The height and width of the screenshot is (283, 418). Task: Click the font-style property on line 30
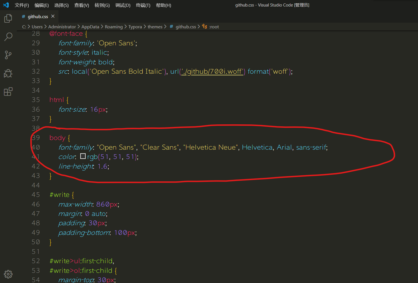pos(73,52)
